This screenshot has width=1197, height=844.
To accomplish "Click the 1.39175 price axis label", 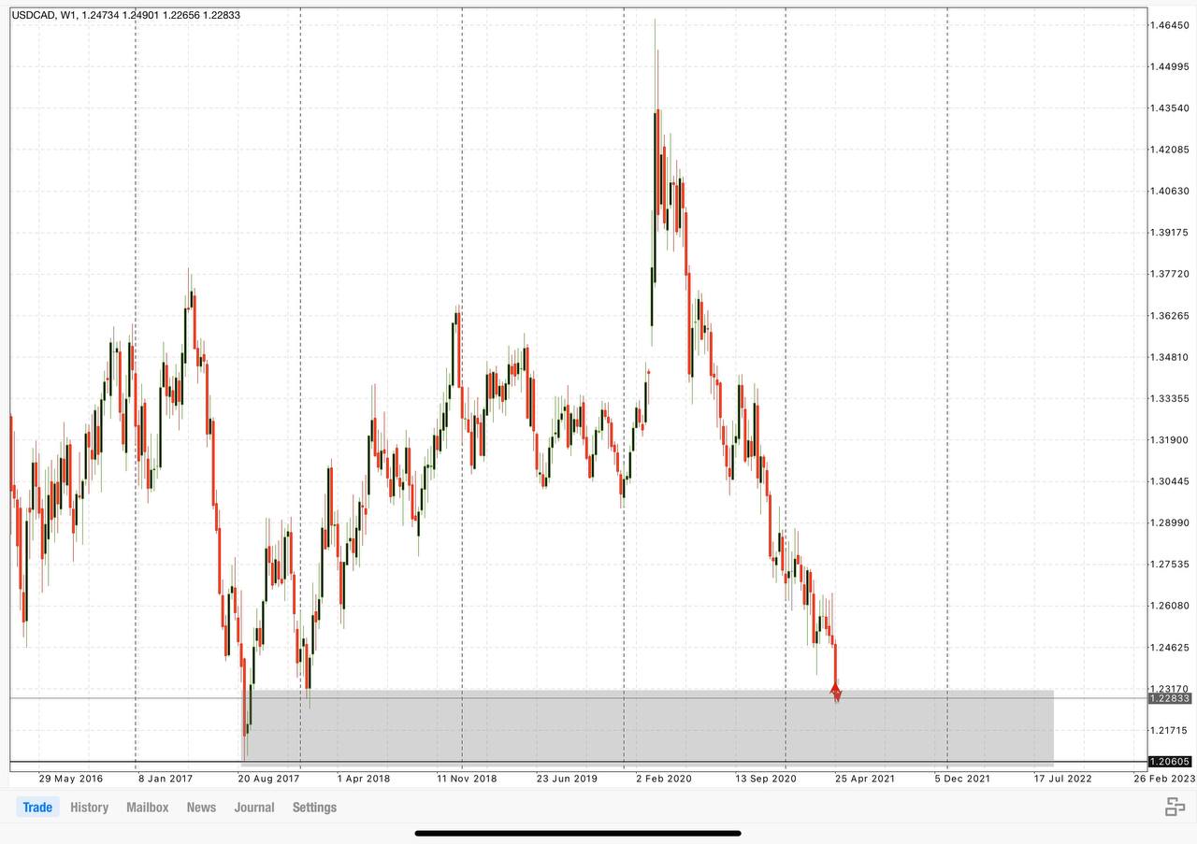I will click(x=1172, y=233).
